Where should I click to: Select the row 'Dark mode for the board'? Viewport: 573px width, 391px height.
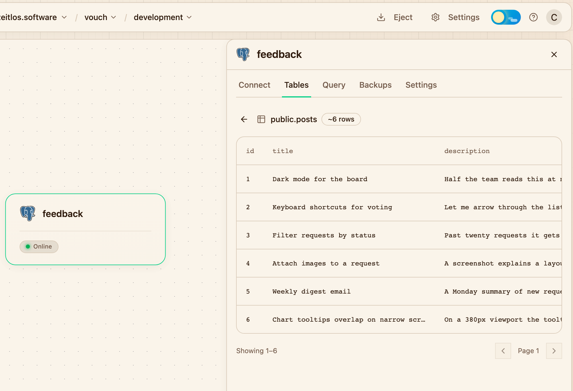[399, 179]
